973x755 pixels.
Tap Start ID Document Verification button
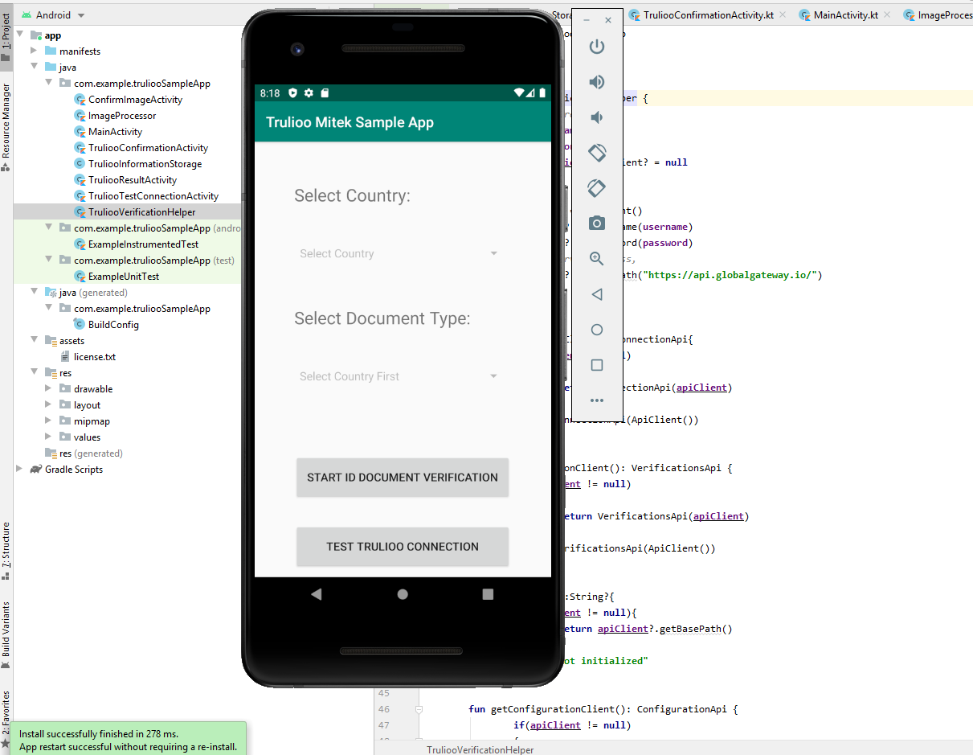pyautogui.click(x=403, y=478)
